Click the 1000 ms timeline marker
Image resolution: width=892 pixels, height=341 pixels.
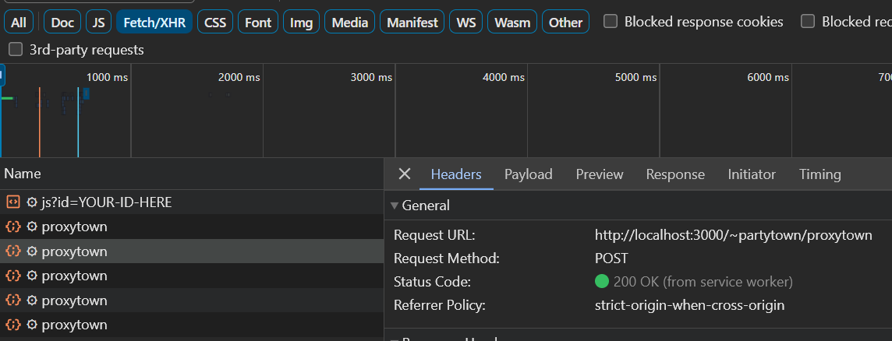[107, 77]
